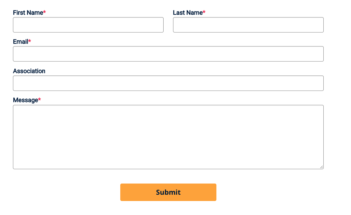Click the resize handle of the Message box
This screenshot has height=215, width=351.
322,167
